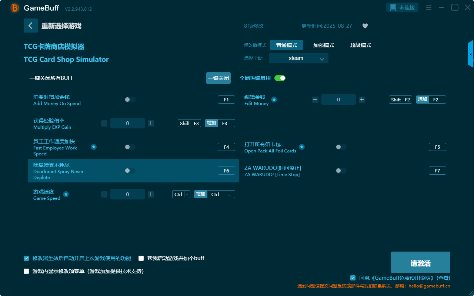This screenshot has width=474, height=296.
Task: Click the 请激活 activate button
Action: point(421,262)
